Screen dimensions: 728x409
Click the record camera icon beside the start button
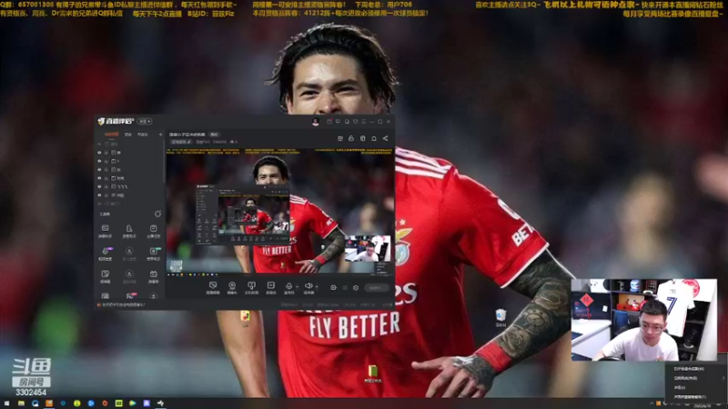[x=333, y=287]
